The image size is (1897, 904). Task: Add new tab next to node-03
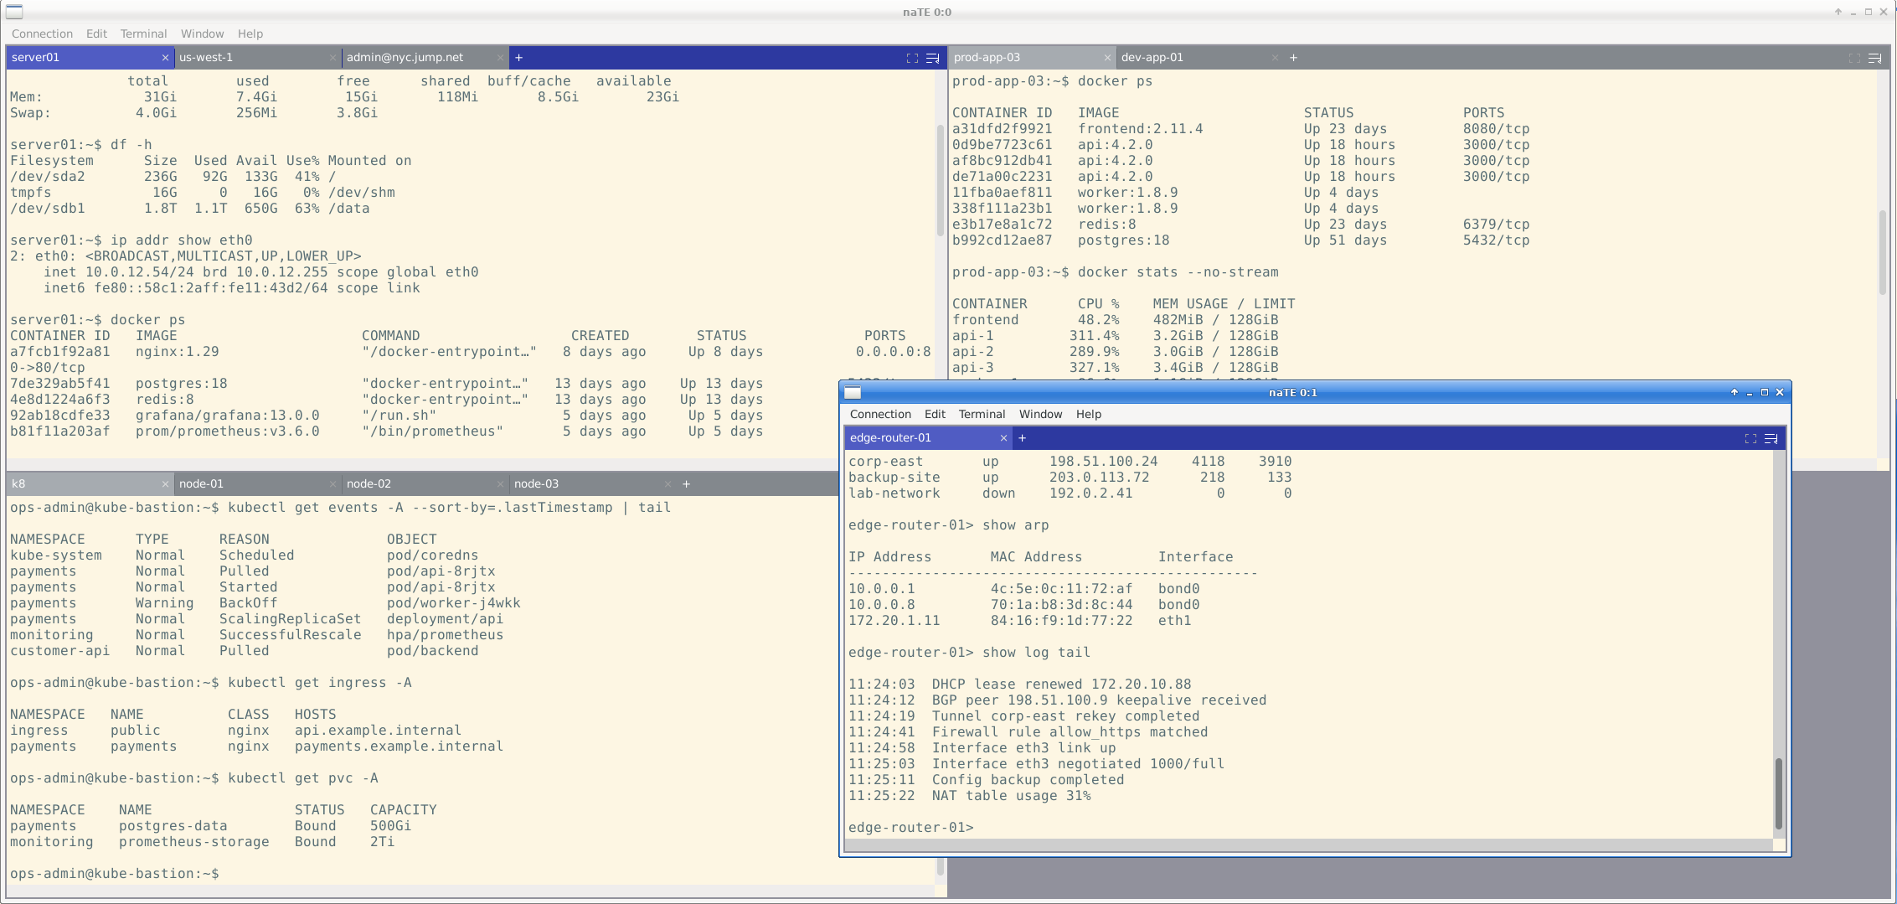[686, 484]
